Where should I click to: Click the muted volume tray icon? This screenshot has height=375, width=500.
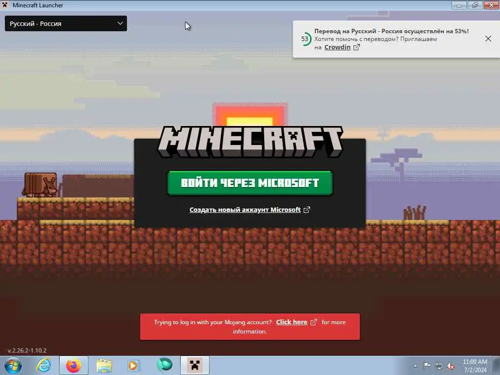[451, 366]
